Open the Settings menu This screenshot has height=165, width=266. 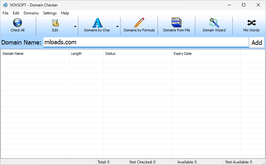click(50, 13)
